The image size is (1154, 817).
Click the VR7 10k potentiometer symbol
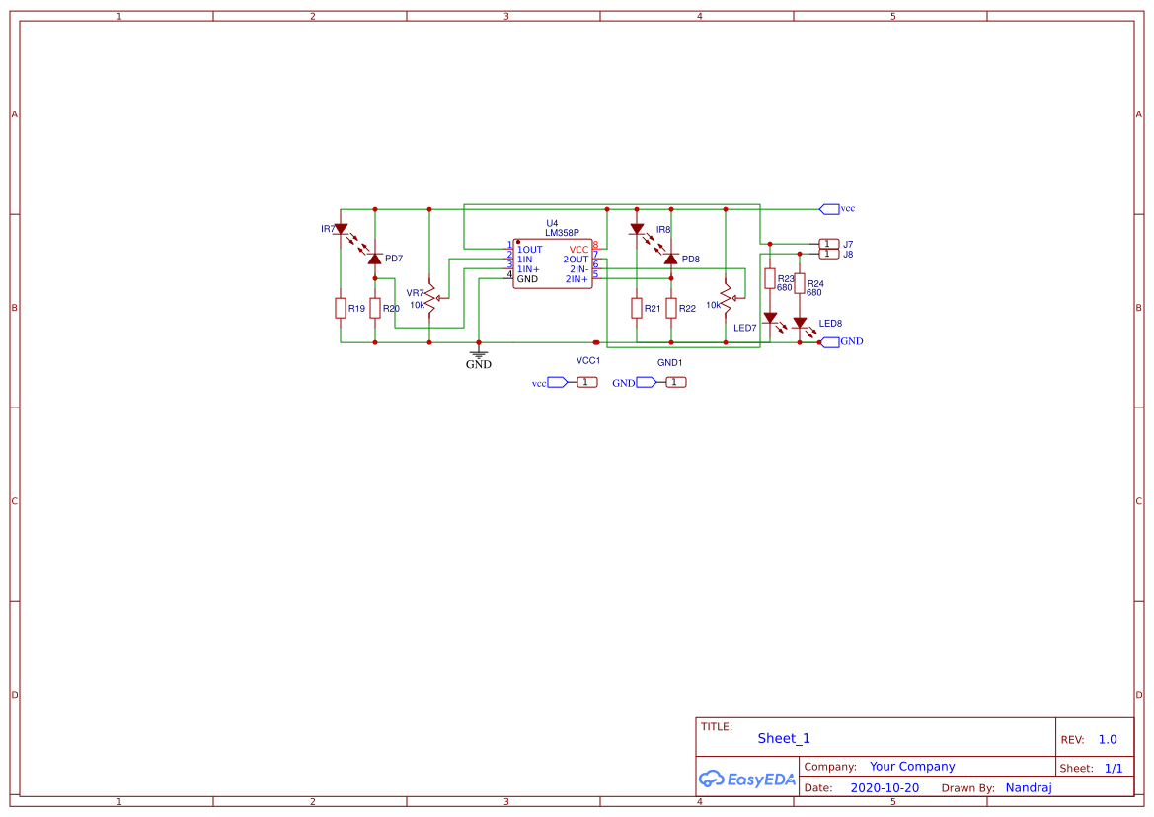pyautogui.click(x=430, y=298)
